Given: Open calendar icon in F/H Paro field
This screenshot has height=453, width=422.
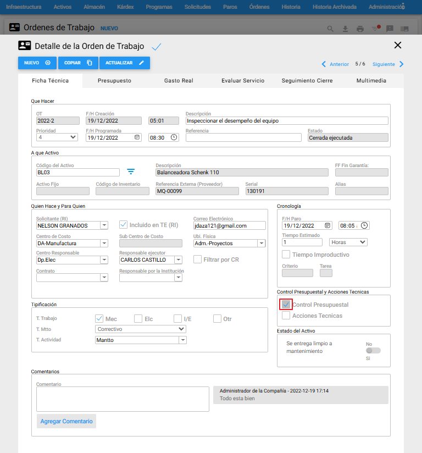Looking at the screenshot, I should pyautogui.click(x=327, y=225).
